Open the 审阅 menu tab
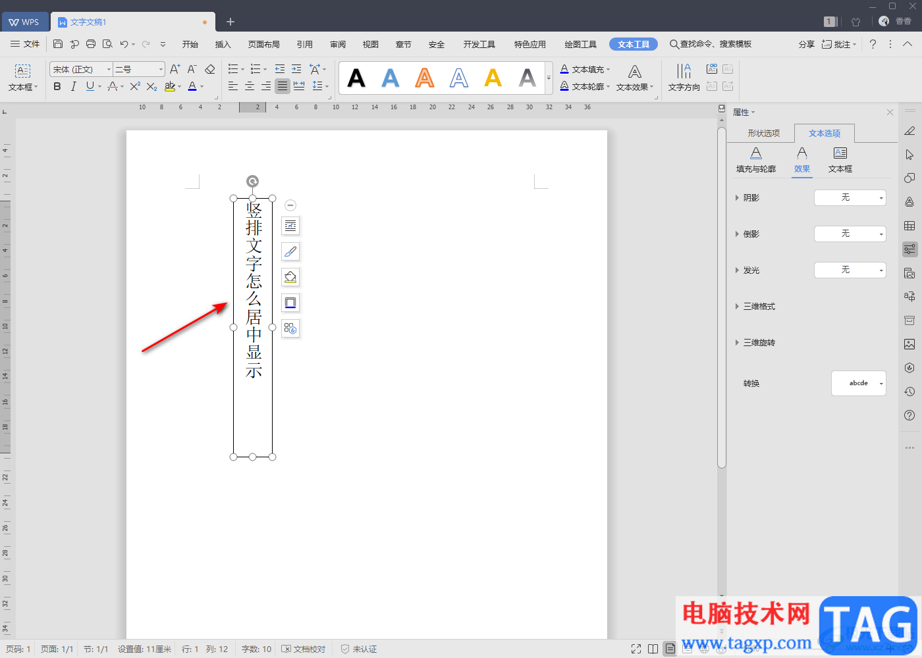Viewport: 922px width, 658px height. [338, 44]
